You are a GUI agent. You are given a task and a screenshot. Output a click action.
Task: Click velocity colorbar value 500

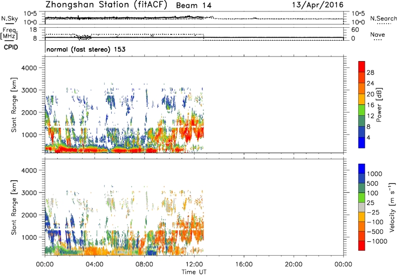click(373, 184)
